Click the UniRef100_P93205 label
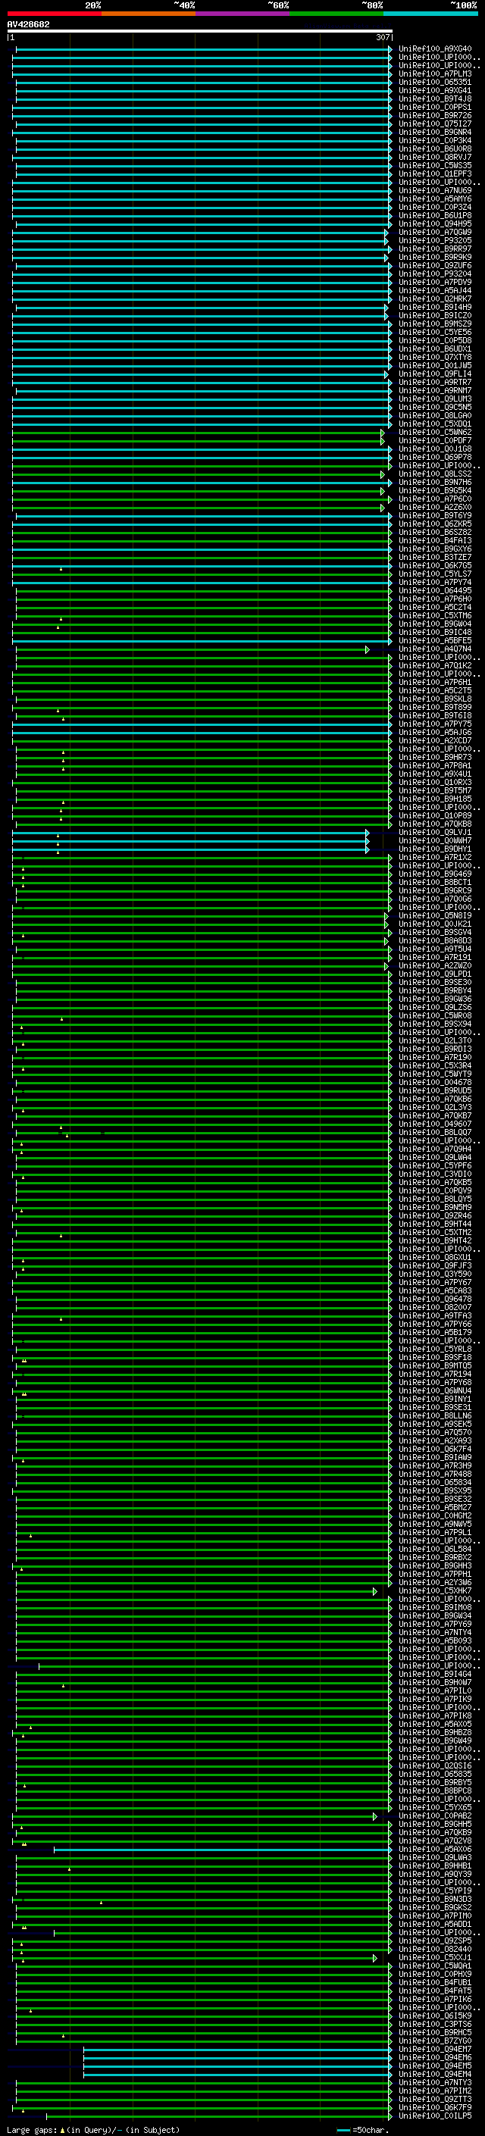 (434, 240)
